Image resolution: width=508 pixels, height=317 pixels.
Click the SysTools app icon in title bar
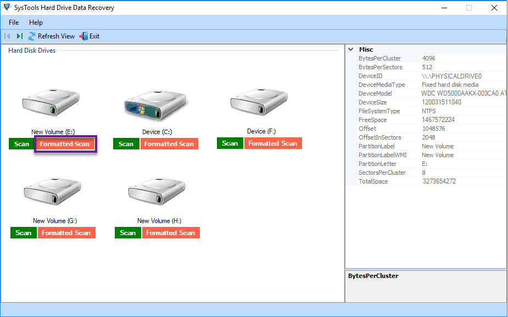7,7
